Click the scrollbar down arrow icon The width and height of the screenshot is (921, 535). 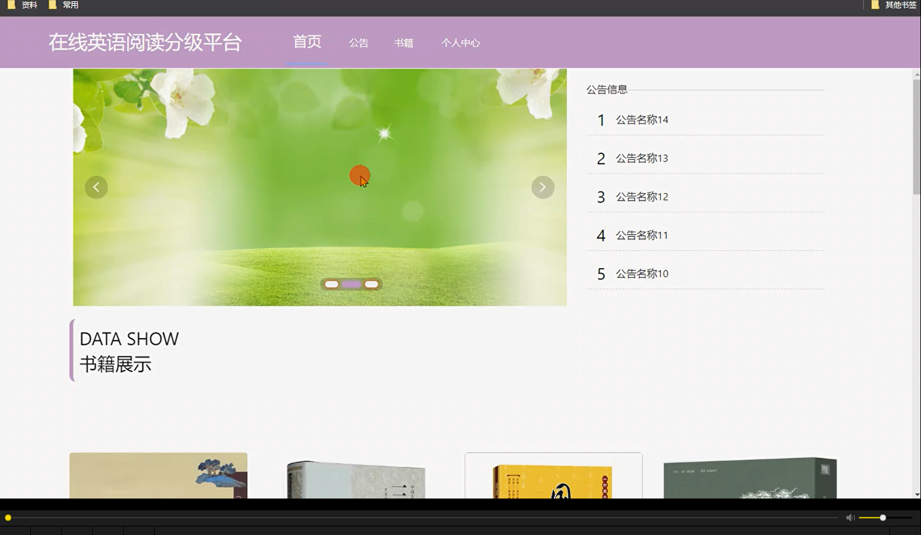click(x=916, y=494)
